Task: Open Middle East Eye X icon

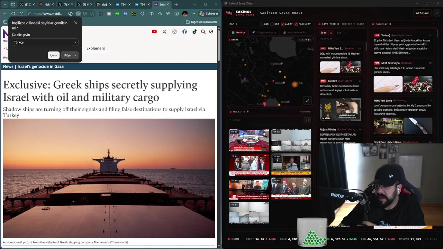Action: [164, 31]
